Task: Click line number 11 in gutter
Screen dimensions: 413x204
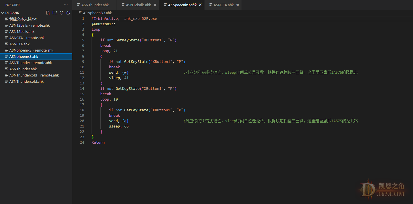Action: [82, 72]
